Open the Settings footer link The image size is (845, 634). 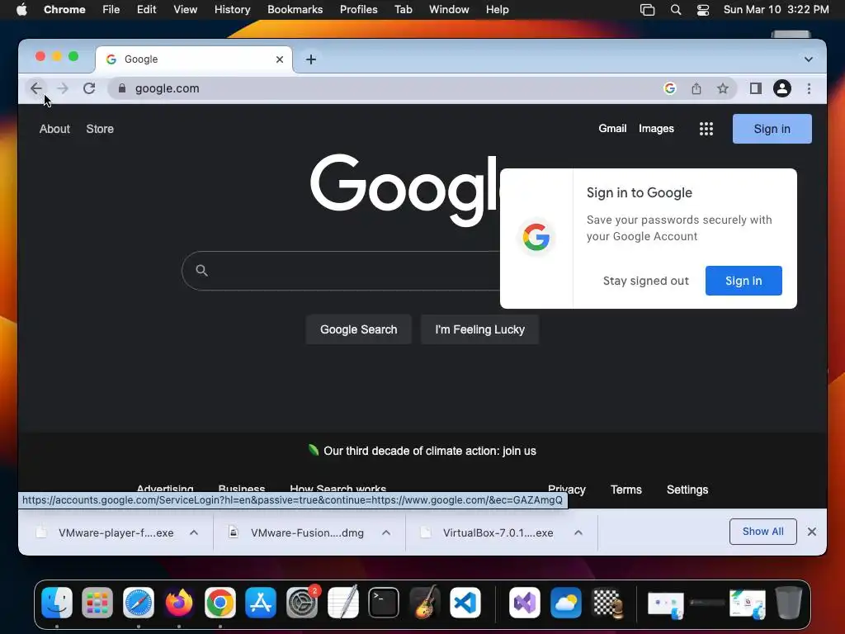point(687,490)
